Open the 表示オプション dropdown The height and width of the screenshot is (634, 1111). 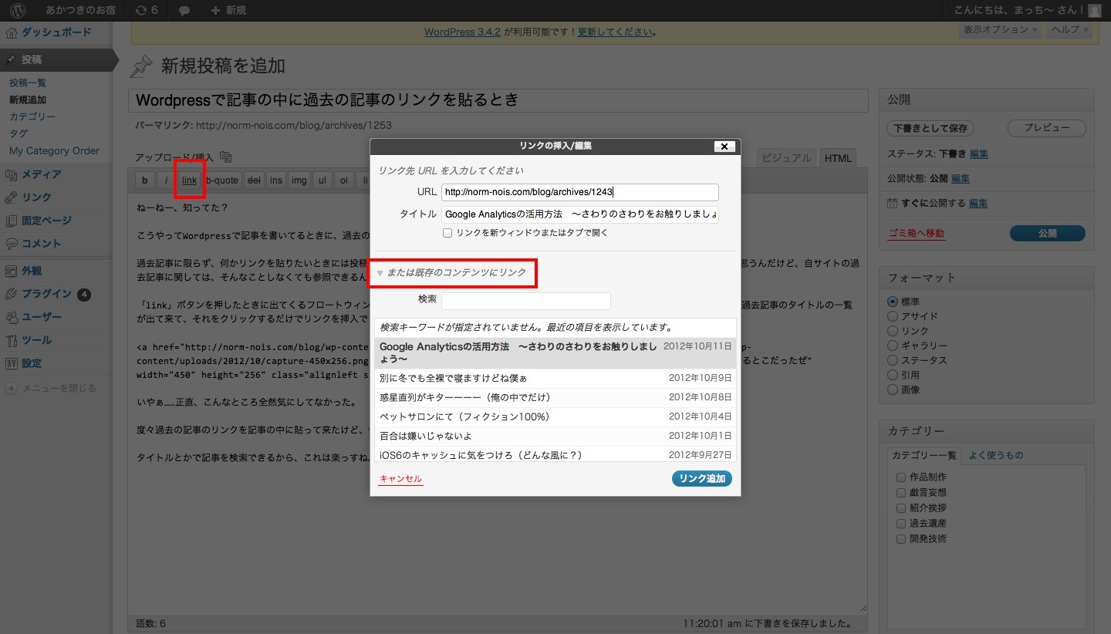(x=999, y=30)
